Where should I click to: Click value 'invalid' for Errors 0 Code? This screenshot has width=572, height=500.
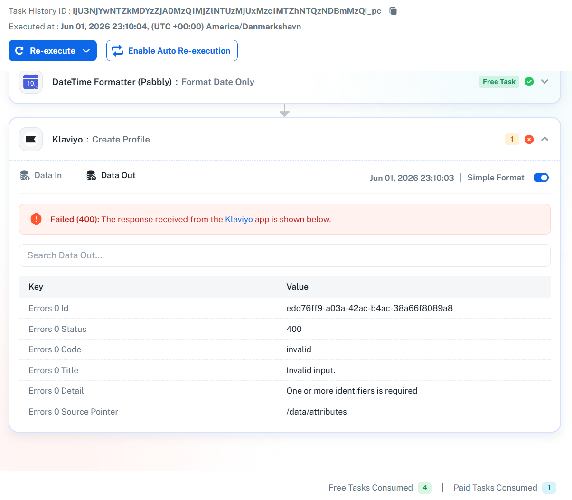(x=299, y=349)
